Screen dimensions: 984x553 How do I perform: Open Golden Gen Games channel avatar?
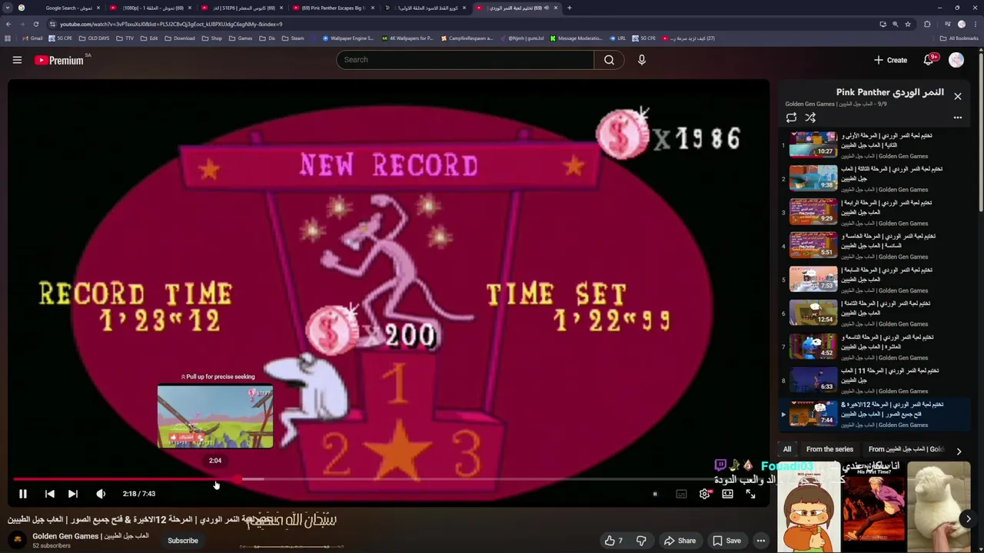(17, 540)
